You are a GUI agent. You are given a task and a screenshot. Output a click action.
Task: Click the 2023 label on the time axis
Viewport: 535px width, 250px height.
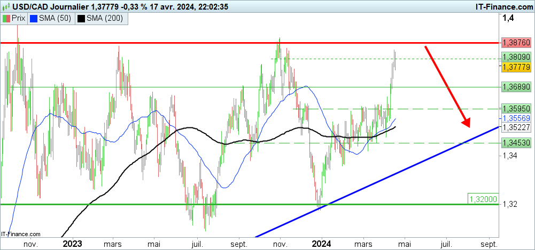click(72, 244)
